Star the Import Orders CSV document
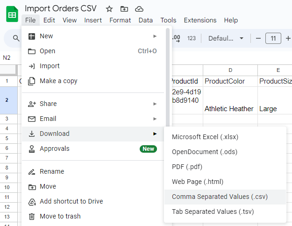 click(x=109, y=9)
